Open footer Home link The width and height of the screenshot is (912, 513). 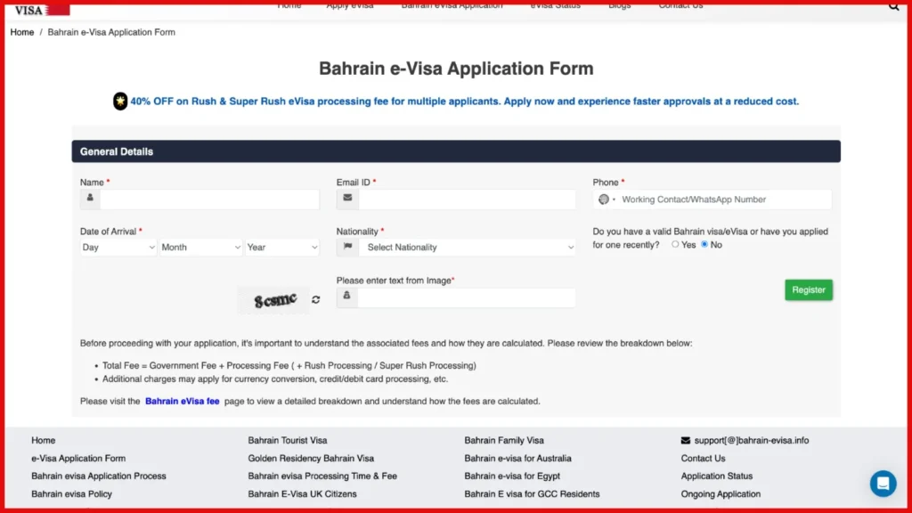(43, 440)
